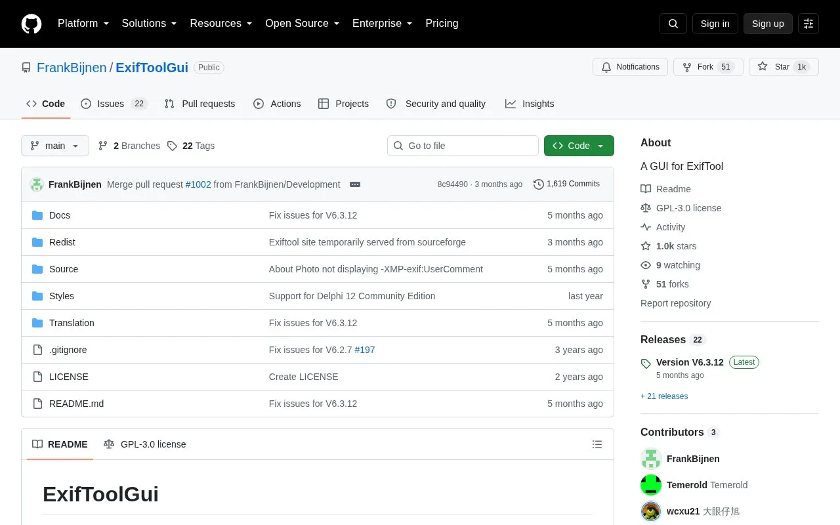Open Security and quality tab
Screen dimensions: 840x525
pyautogui.click(x=436, y=104)
